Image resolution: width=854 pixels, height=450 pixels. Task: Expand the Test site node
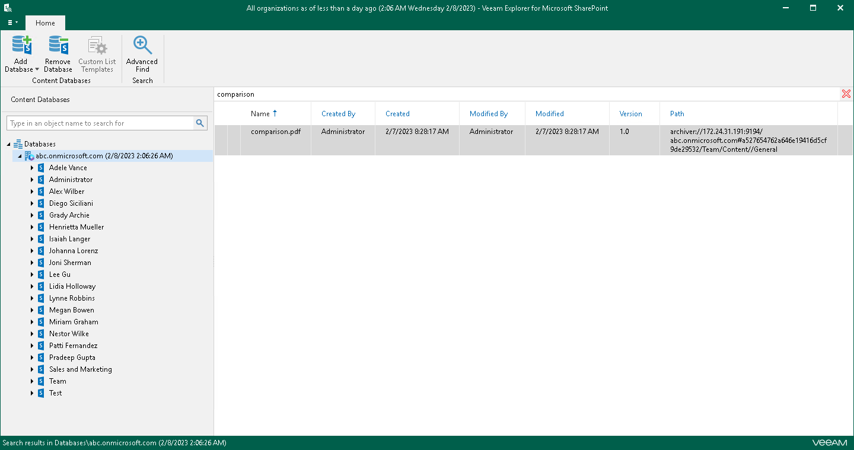coord(32,393)
